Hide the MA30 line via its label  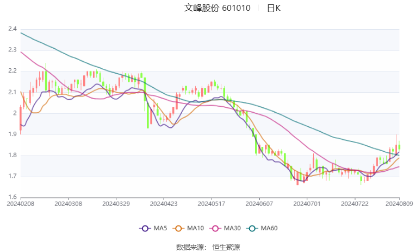[x=232, y=228]
